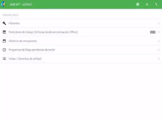Expand the Histórico de concesiones chevron
This screenshot has height=121, width=162.
[159, 41]
